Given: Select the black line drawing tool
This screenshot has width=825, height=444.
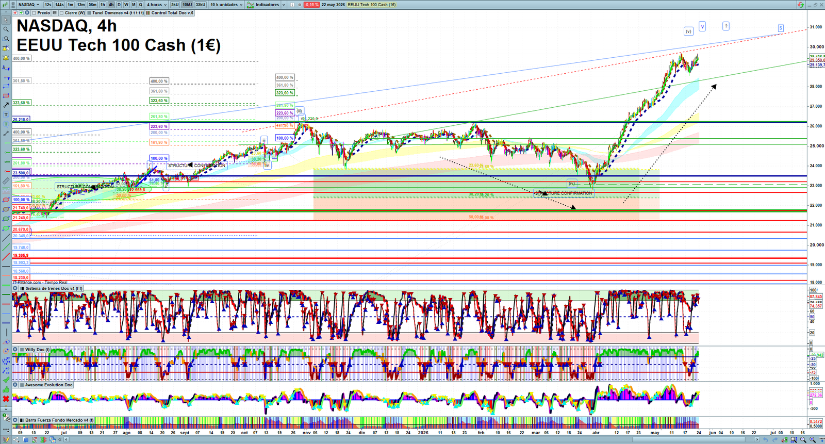Looking at the screenshot, I should pyautogui.click(x=6, y=238).
